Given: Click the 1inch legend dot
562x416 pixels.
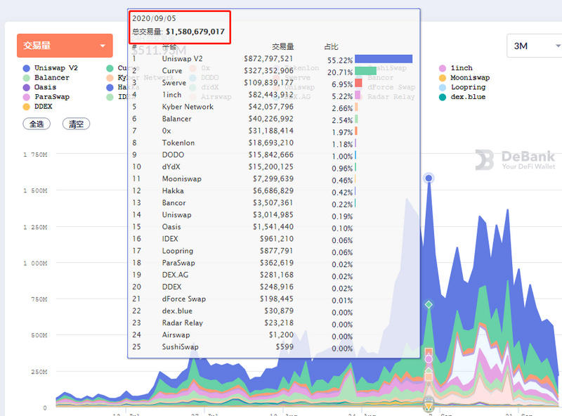Looking at the screenshot, I should [442, 67].
